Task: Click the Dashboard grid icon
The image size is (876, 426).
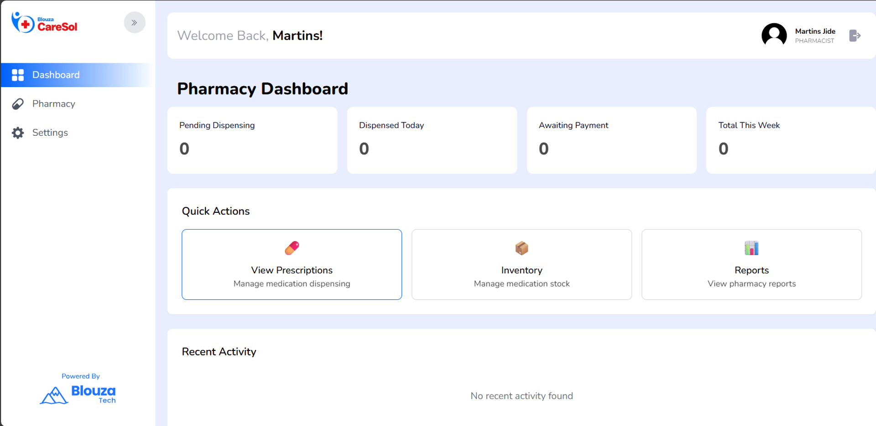Action: tap(18, 75)
